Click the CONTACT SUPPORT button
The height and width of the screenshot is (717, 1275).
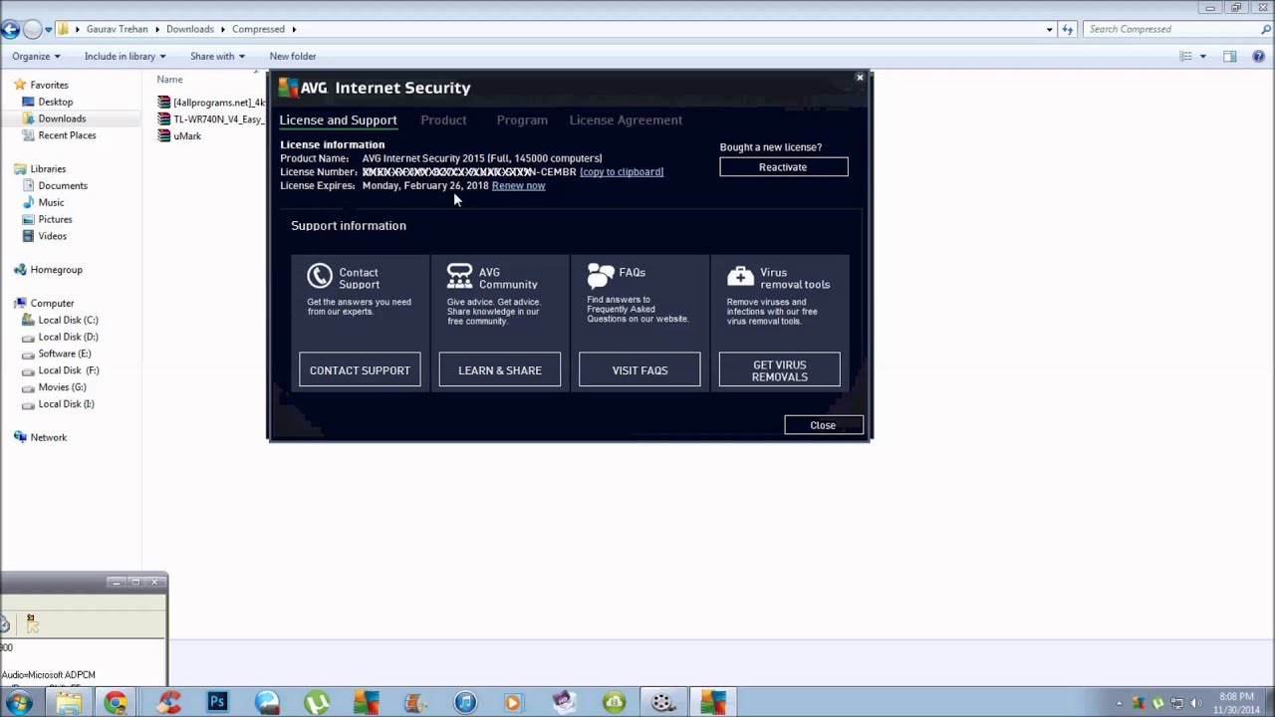click(x=360, y=370)
